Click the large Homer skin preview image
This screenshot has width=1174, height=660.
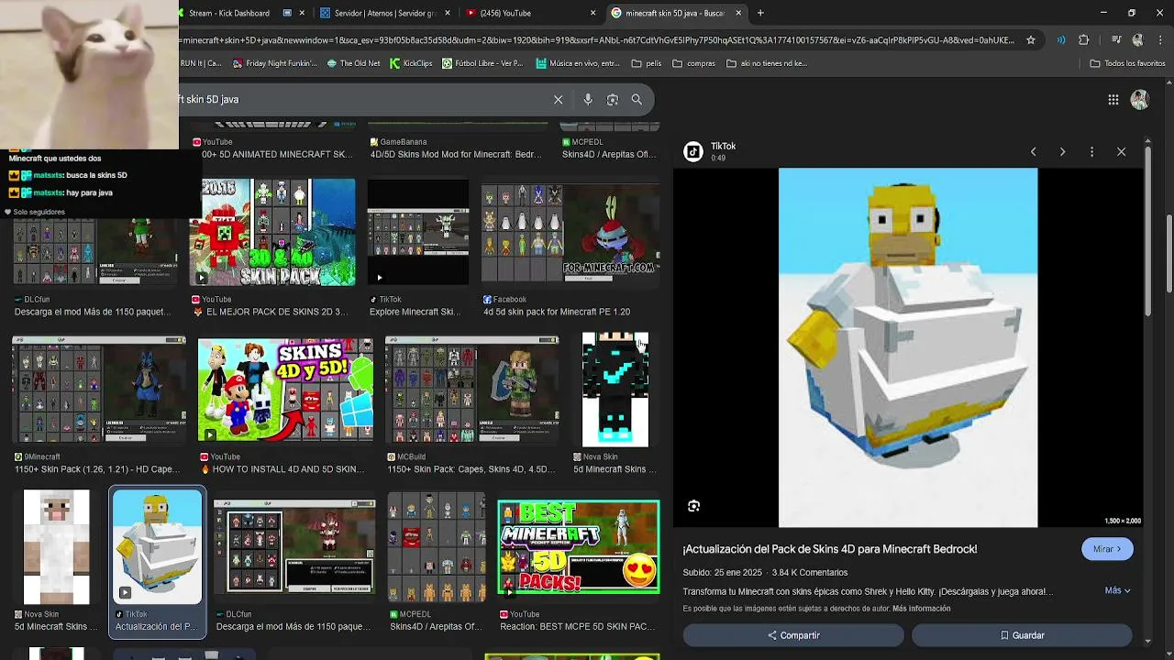click(908, 347)
